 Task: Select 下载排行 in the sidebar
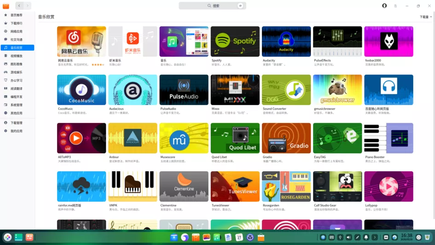click(17, 23)
